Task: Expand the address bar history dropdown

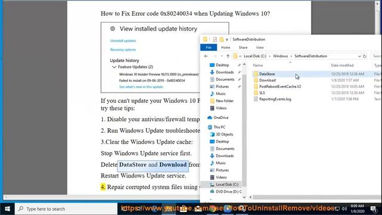Action: (359, 56)
